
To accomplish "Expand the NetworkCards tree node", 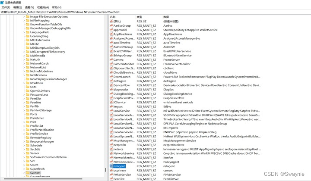I will click(24, 63).
